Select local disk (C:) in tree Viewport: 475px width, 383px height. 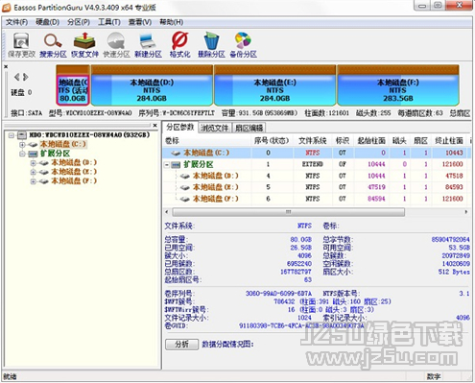(x=62, y=144)
